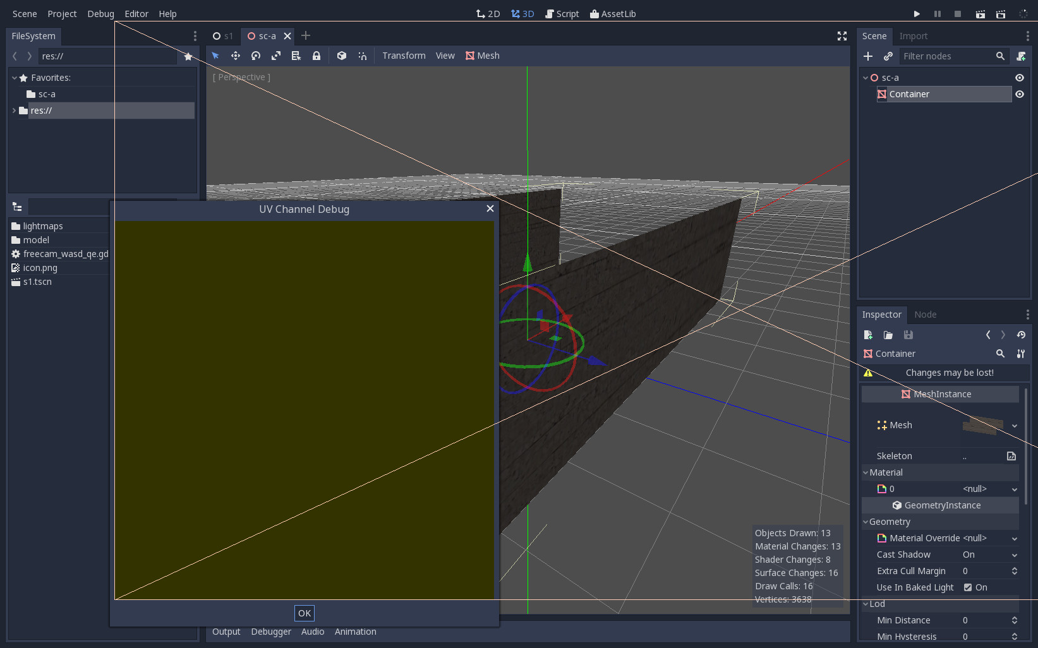Expand the res:// folder
This screenshot has width=1038, height=648.
pyautogui.click(x=14, y=111)
